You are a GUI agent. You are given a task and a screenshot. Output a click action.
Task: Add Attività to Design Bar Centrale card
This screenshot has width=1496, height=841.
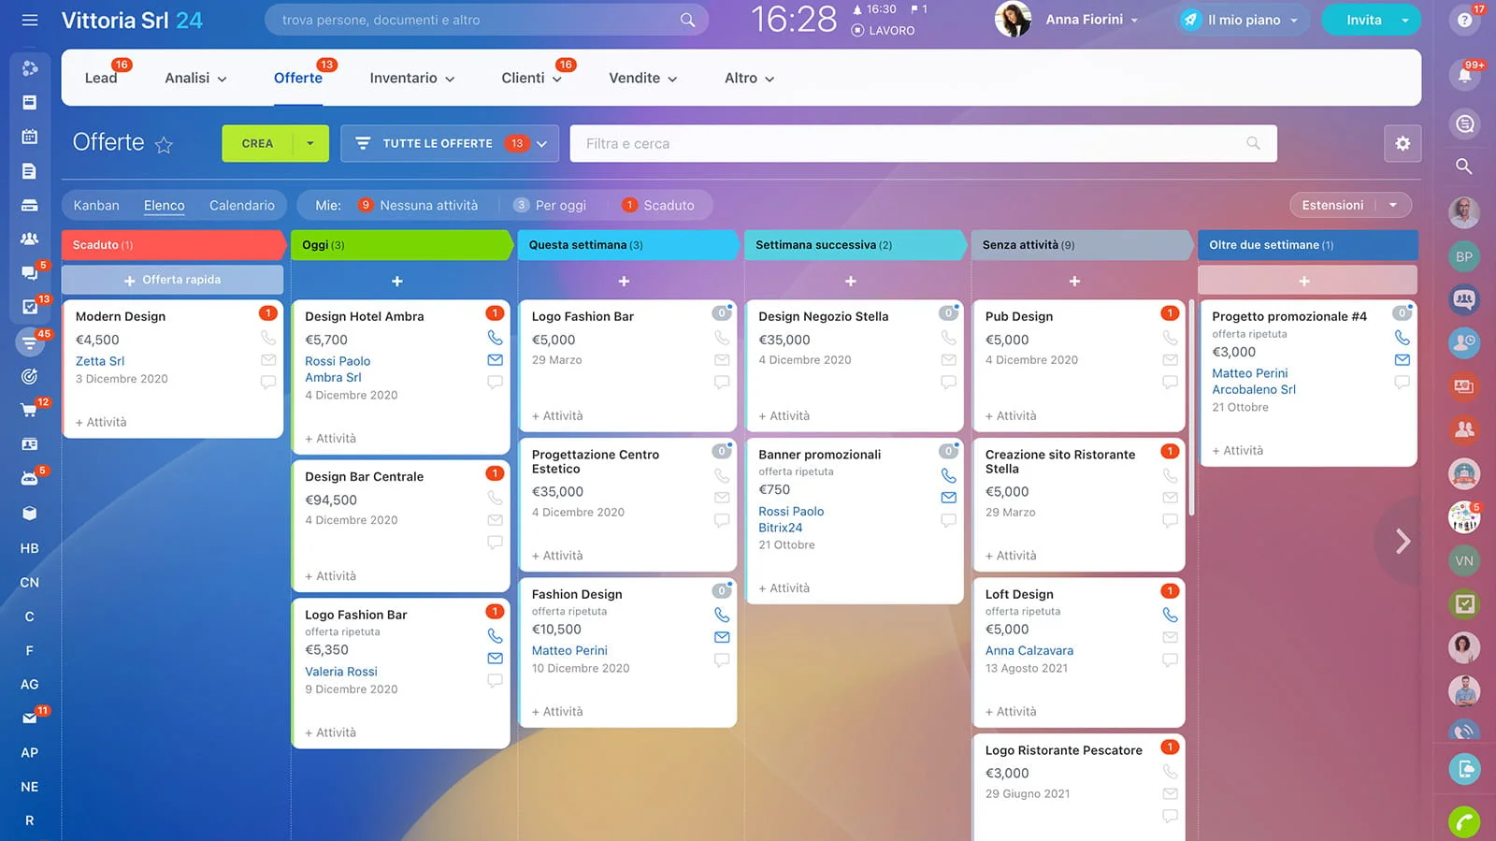(x=330, y=576)
